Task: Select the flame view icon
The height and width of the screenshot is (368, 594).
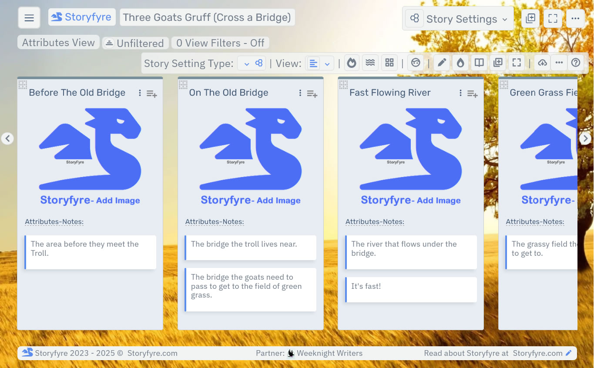Action: pyautogui.click(x=352, y=62)
